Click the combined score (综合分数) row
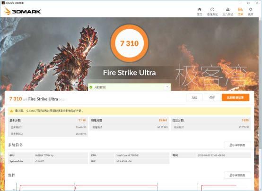The image size is (262, 191). tap(211, 120)
